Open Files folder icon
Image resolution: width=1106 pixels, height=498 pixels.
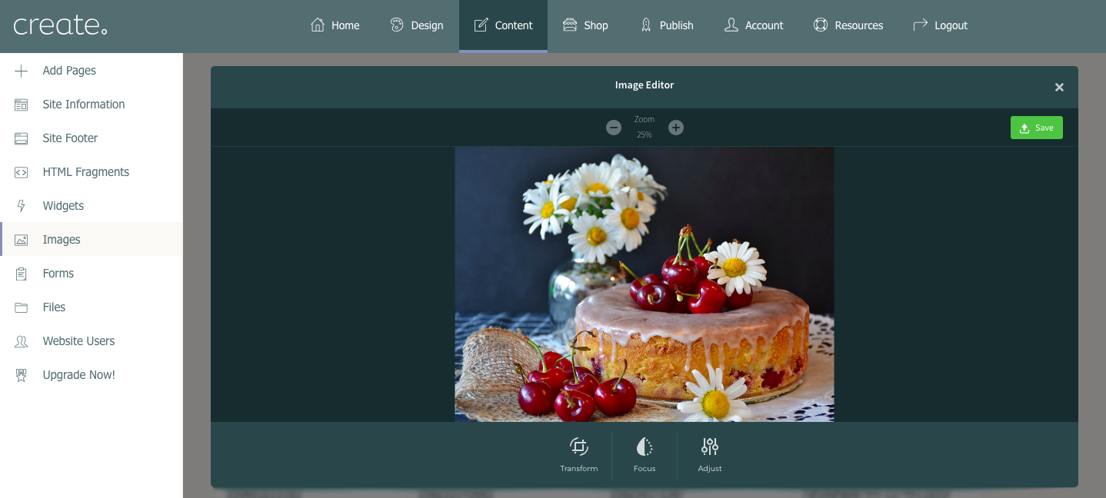coord(22,307)
